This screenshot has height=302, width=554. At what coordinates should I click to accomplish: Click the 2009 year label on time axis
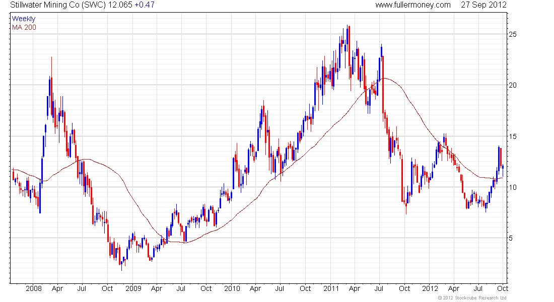[x=133, y=288]
